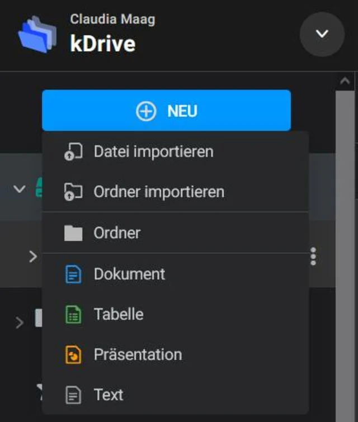Click the blue document icon

tap(73, 274)
